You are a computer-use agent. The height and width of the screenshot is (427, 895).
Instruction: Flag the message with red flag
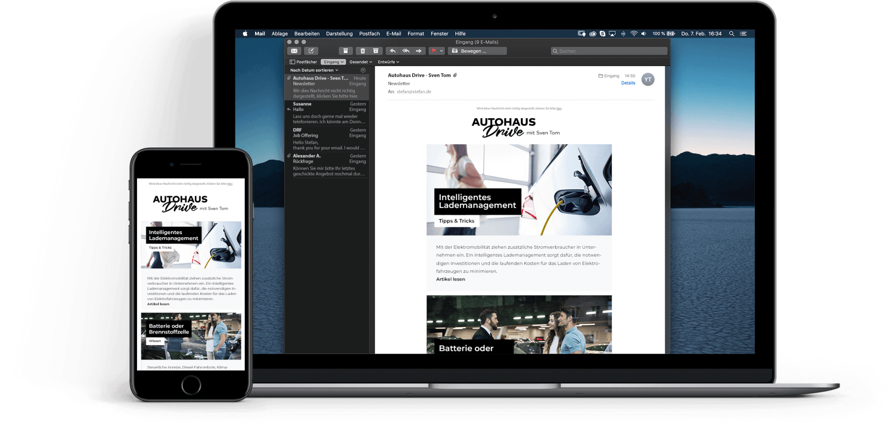click(x=434, y=51)
